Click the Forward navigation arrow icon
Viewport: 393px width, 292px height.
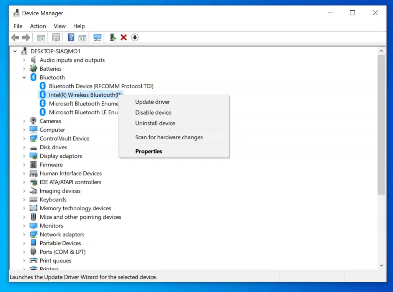pos(26,37)
